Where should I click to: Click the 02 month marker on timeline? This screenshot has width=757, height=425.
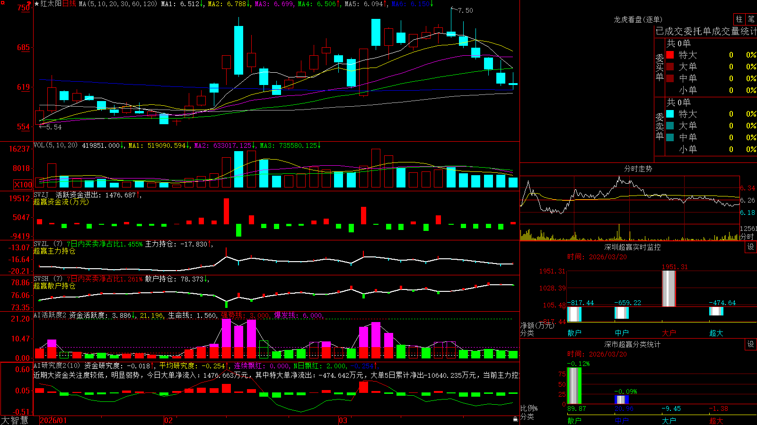[x=168, y=420]
